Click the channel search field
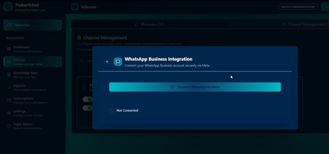Image resolution: width=329 pixels, height=154 pixels. pyautogui.click(x=85, y=60)
